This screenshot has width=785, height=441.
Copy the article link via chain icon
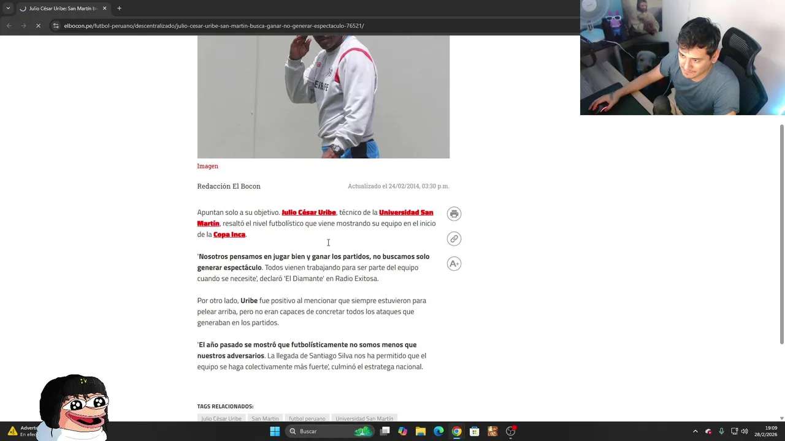pyautogui.click(x=454, y=239)
